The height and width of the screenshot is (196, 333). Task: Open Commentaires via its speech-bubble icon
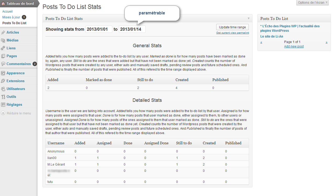coord(3,64)
